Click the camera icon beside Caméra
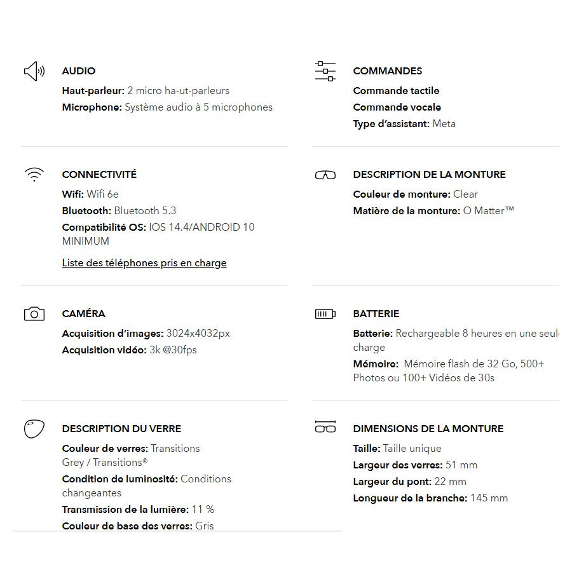This screenshot has width=572, height=572. pos(34,314)
